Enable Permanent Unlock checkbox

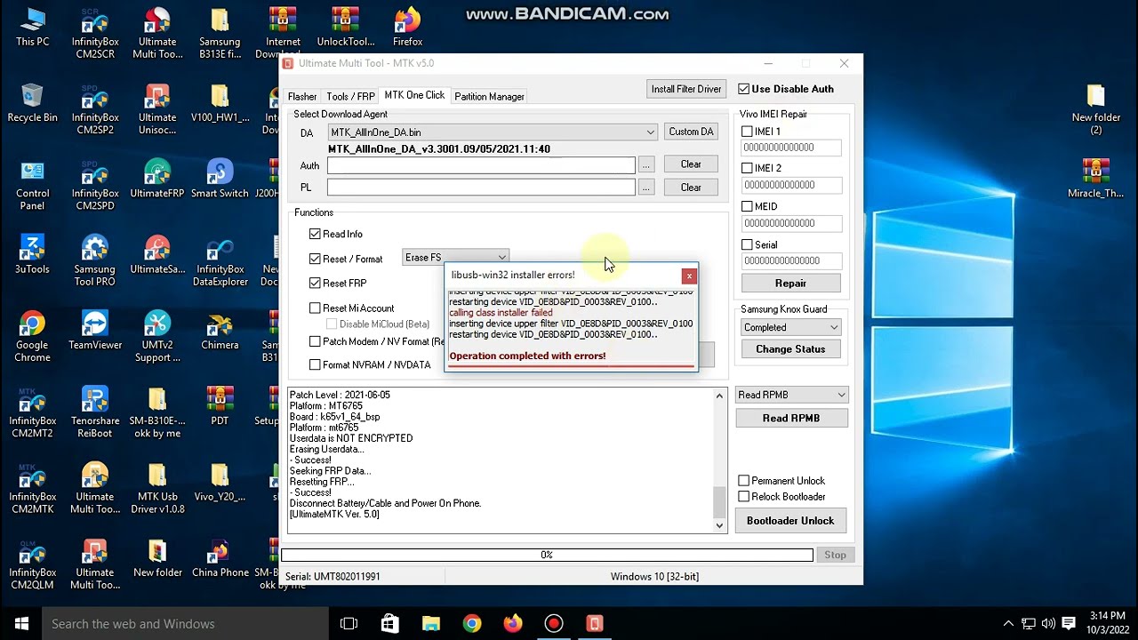tap(744, 481)
